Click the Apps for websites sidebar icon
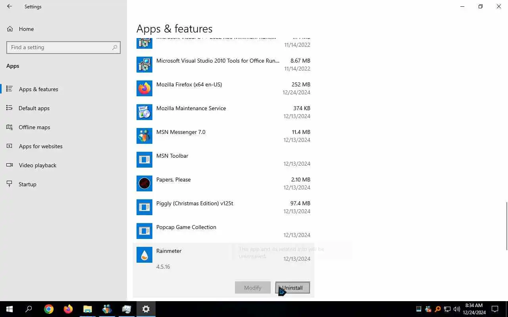Viewport: 508px width, 317px height. pos(10,146)
